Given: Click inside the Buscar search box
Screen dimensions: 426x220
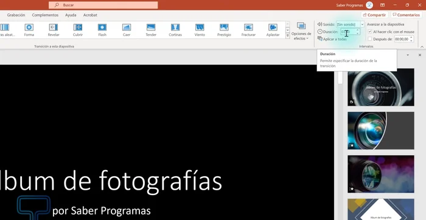Looking at the screenshot, I should 103,5.
